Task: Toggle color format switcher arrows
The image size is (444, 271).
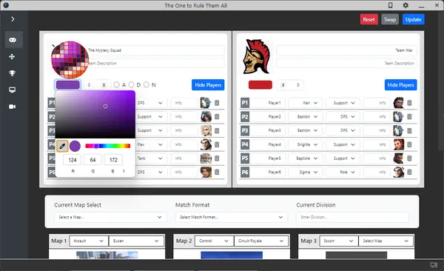Action: (x=124, y=171)
